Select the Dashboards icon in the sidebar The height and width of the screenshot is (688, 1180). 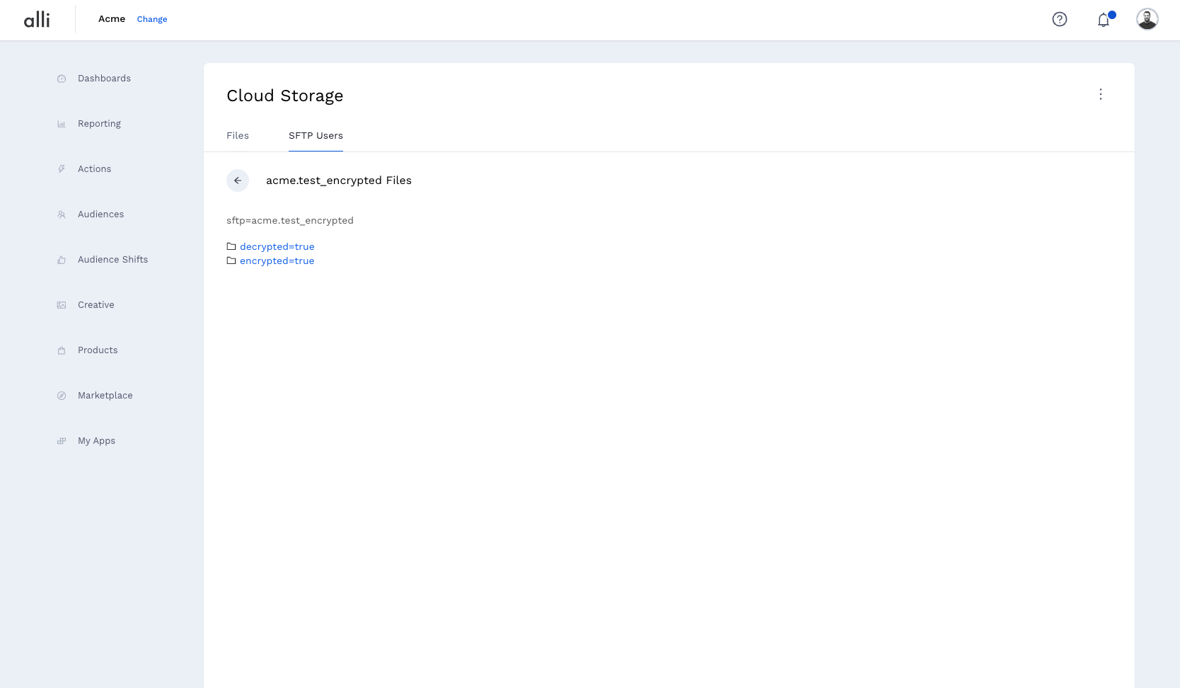click(x=62, y=78)
